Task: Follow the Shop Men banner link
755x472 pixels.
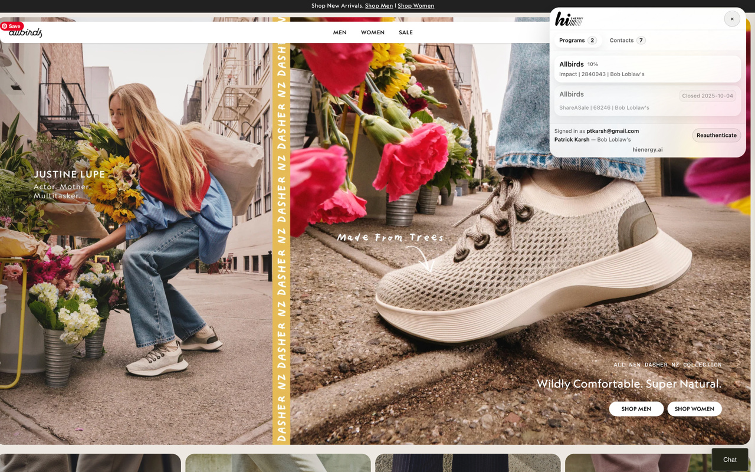Action: click(379, 6)
